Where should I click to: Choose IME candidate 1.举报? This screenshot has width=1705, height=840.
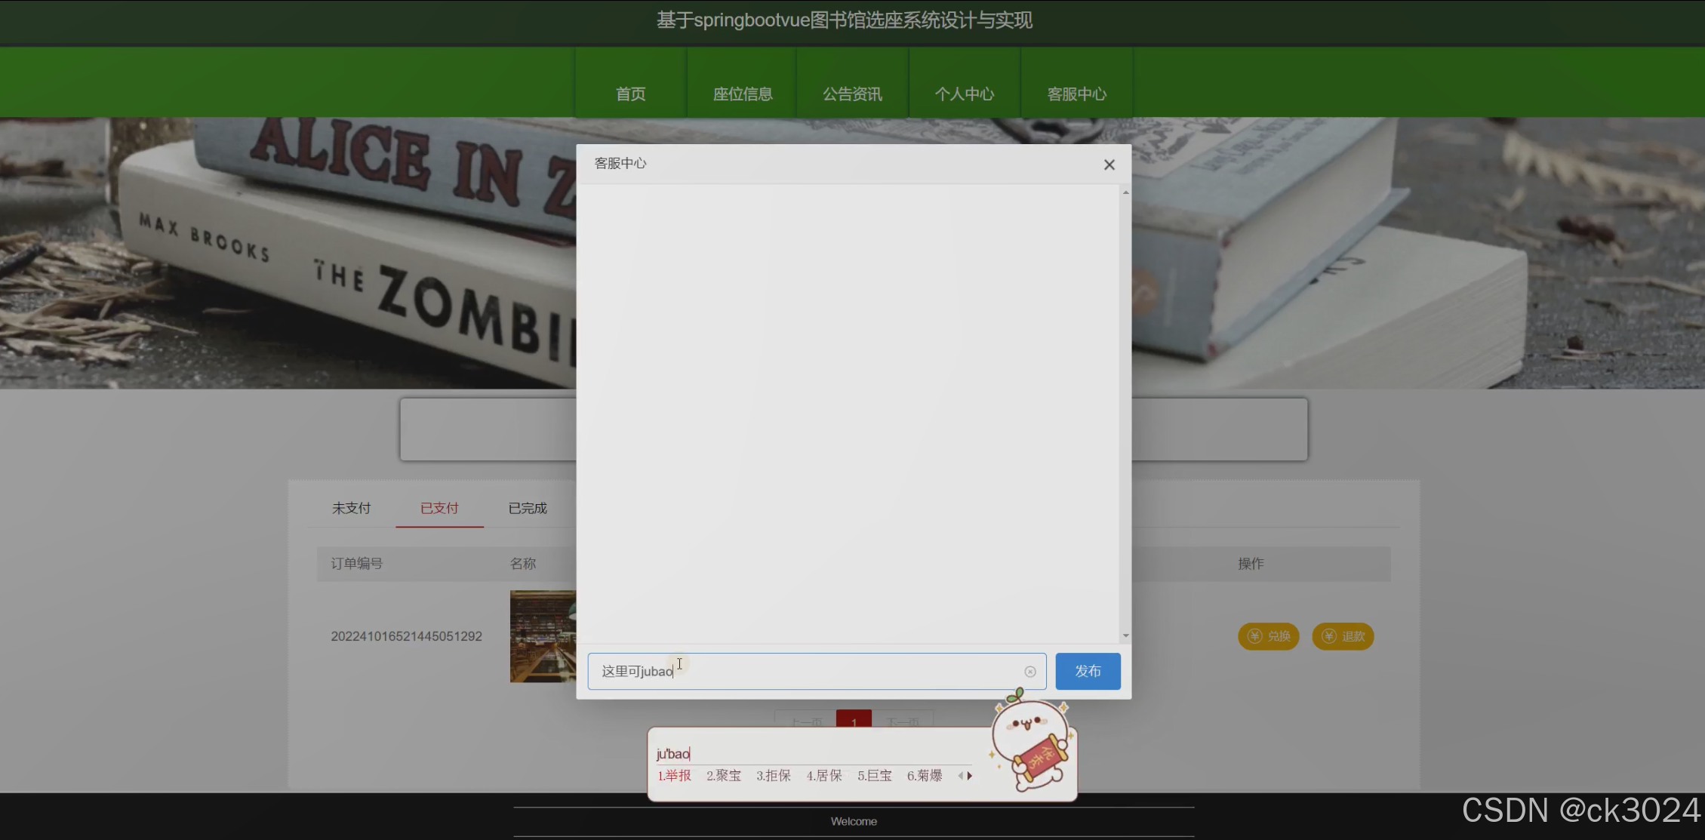pyautogui.click(x=674, y=775)
